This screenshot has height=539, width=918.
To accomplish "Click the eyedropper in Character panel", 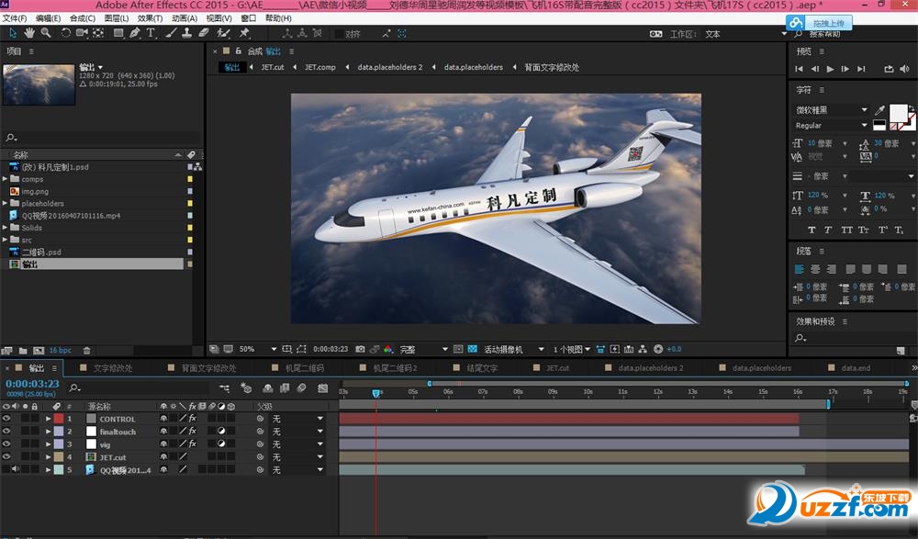I will [879, 111].
